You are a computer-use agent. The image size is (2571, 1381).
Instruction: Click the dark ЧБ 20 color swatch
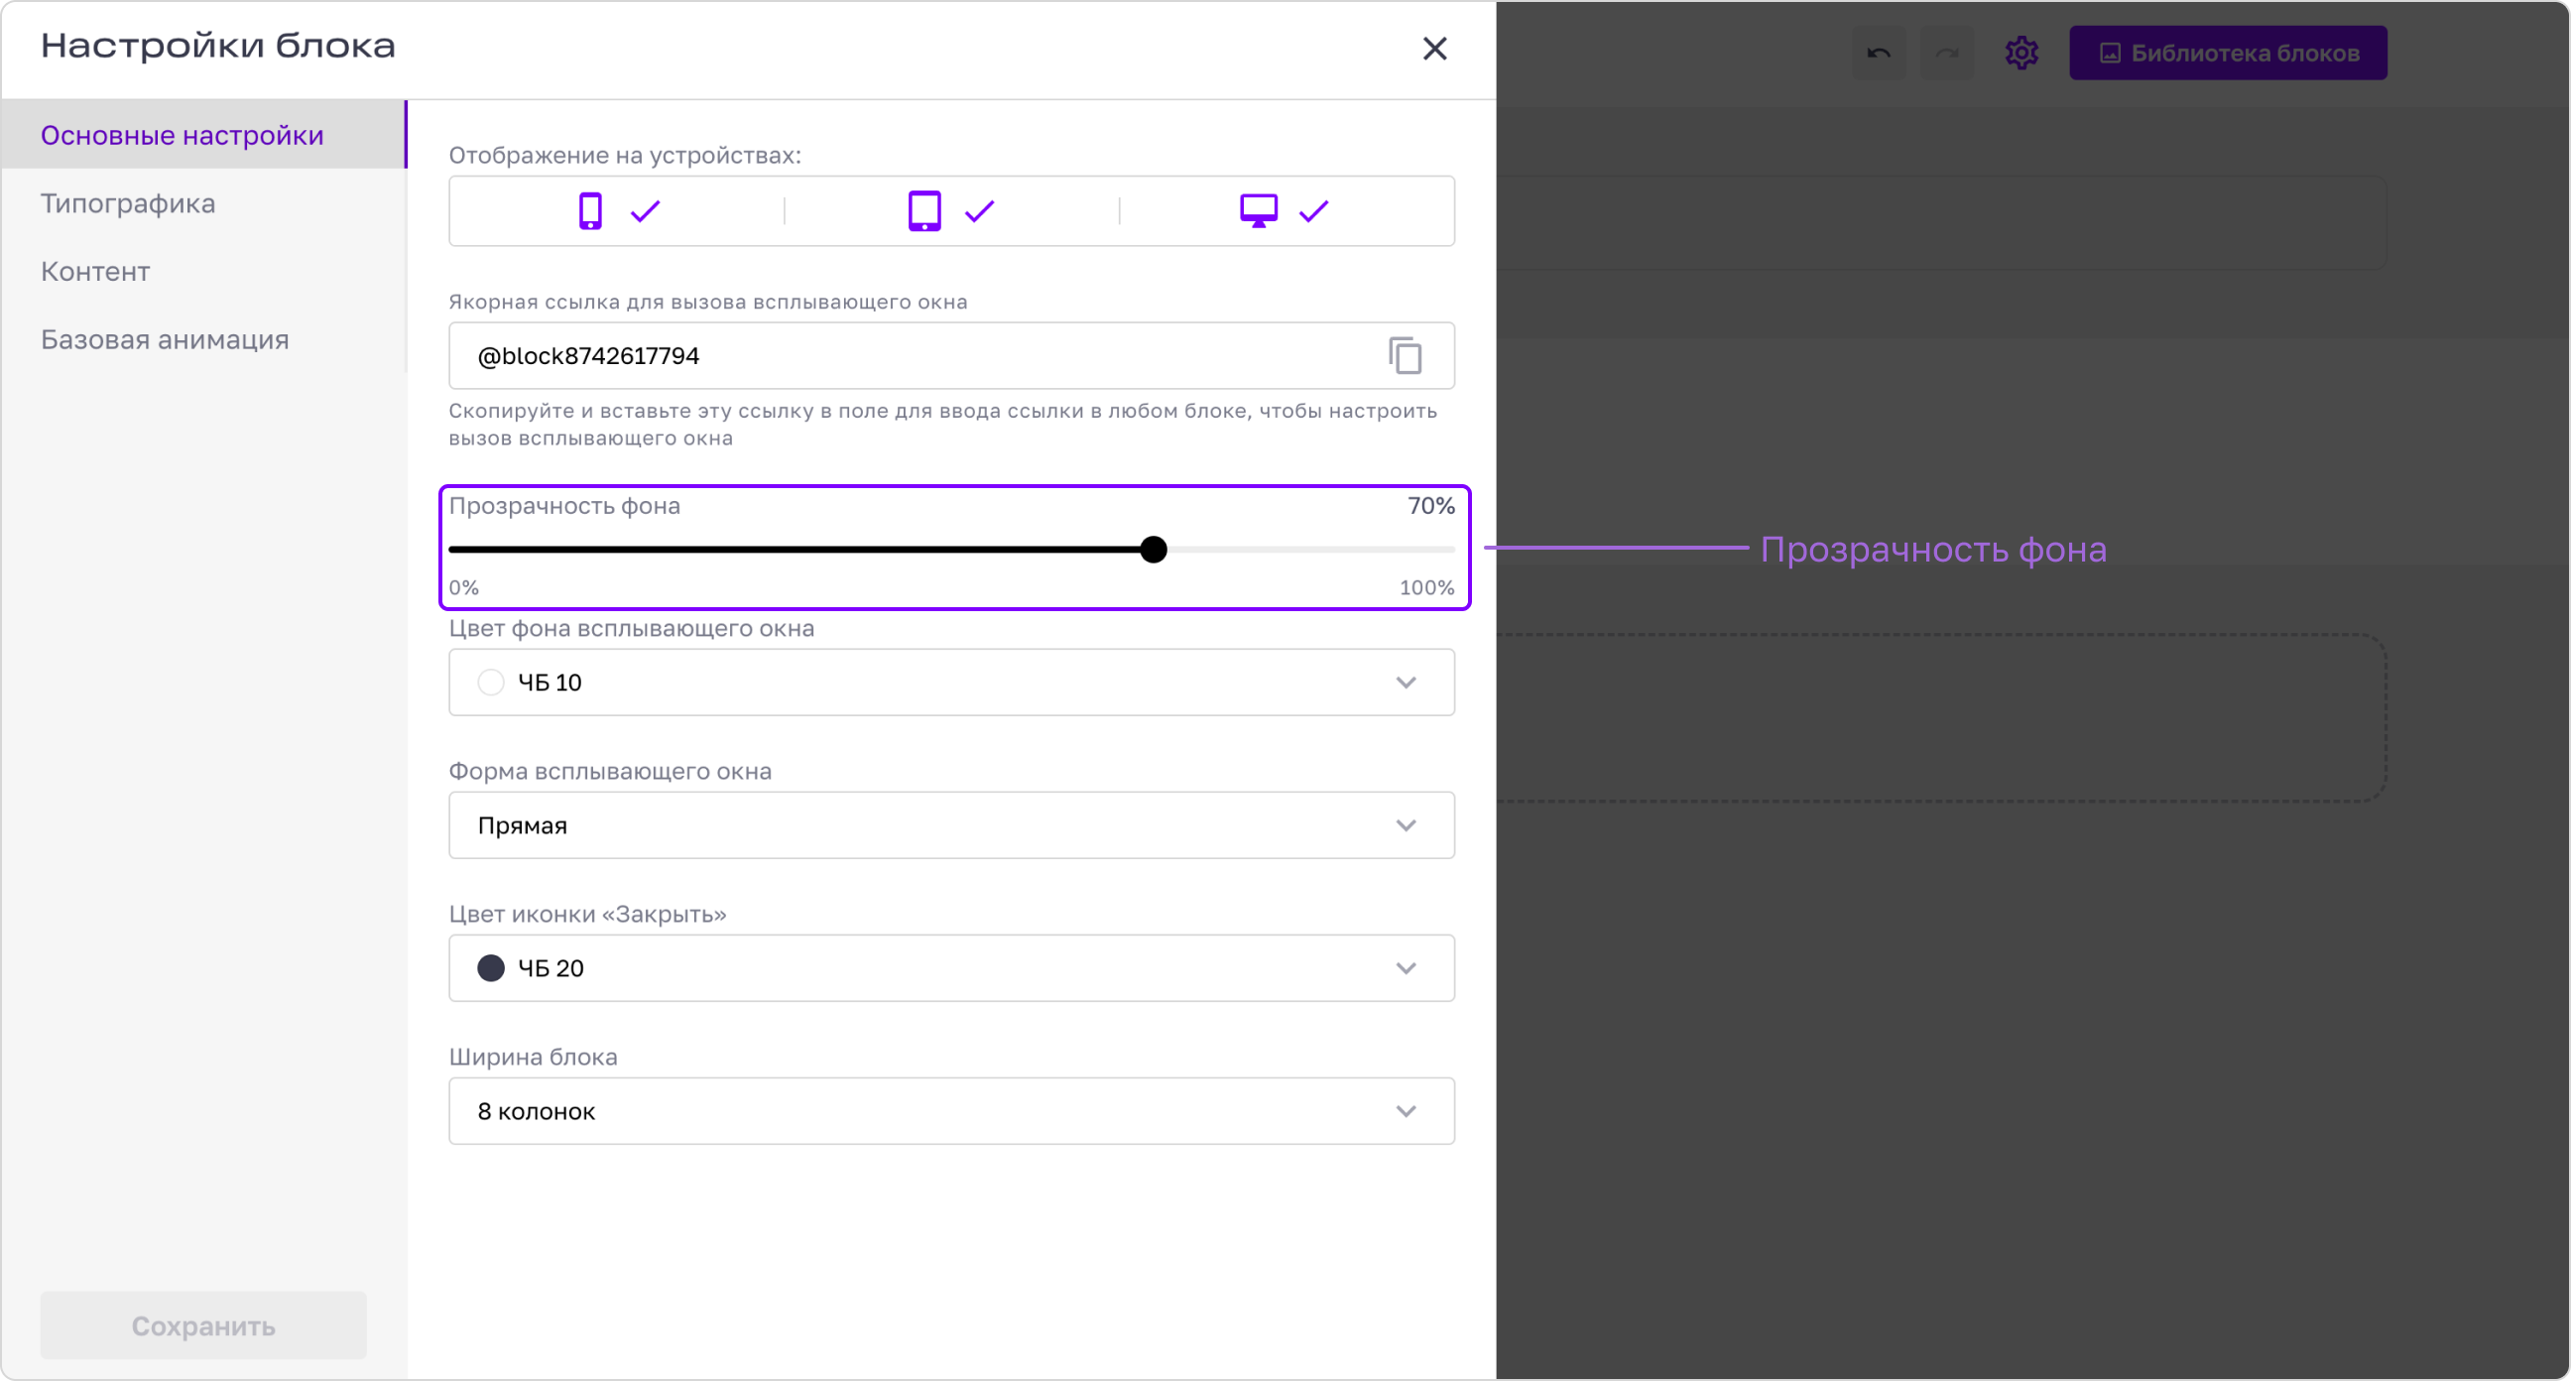click(x=490, y=967)
